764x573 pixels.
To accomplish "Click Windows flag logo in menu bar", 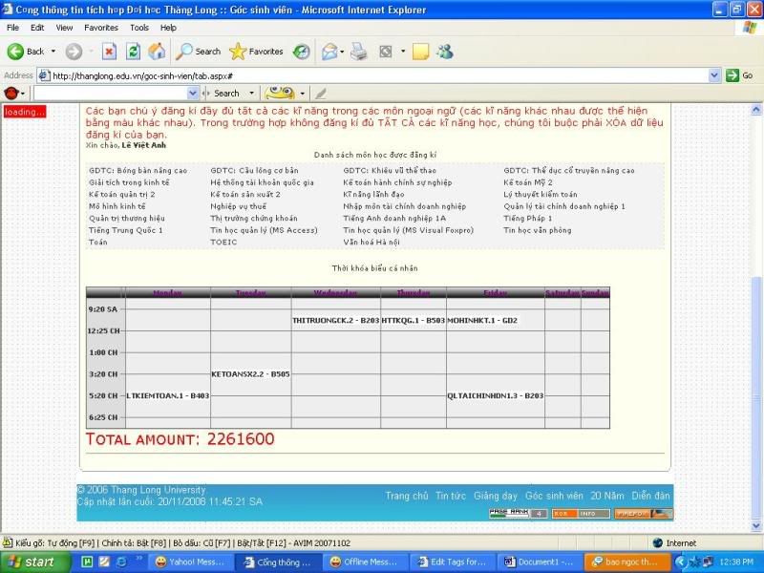I will [750, 28].
